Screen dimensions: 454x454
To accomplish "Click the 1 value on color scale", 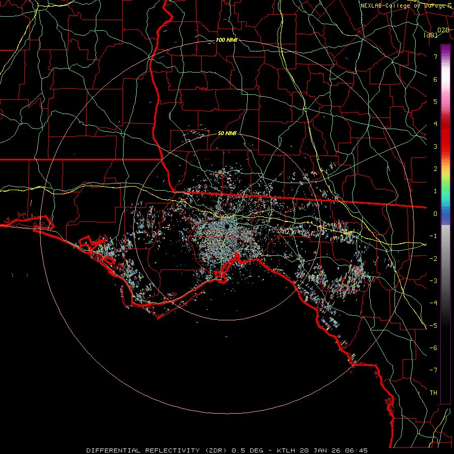I will coord(435,191).
